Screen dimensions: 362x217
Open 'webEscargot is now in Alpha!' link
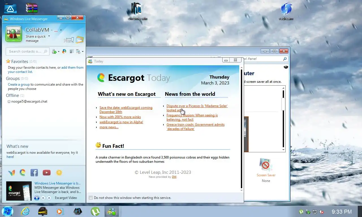[x=121, y=122]
